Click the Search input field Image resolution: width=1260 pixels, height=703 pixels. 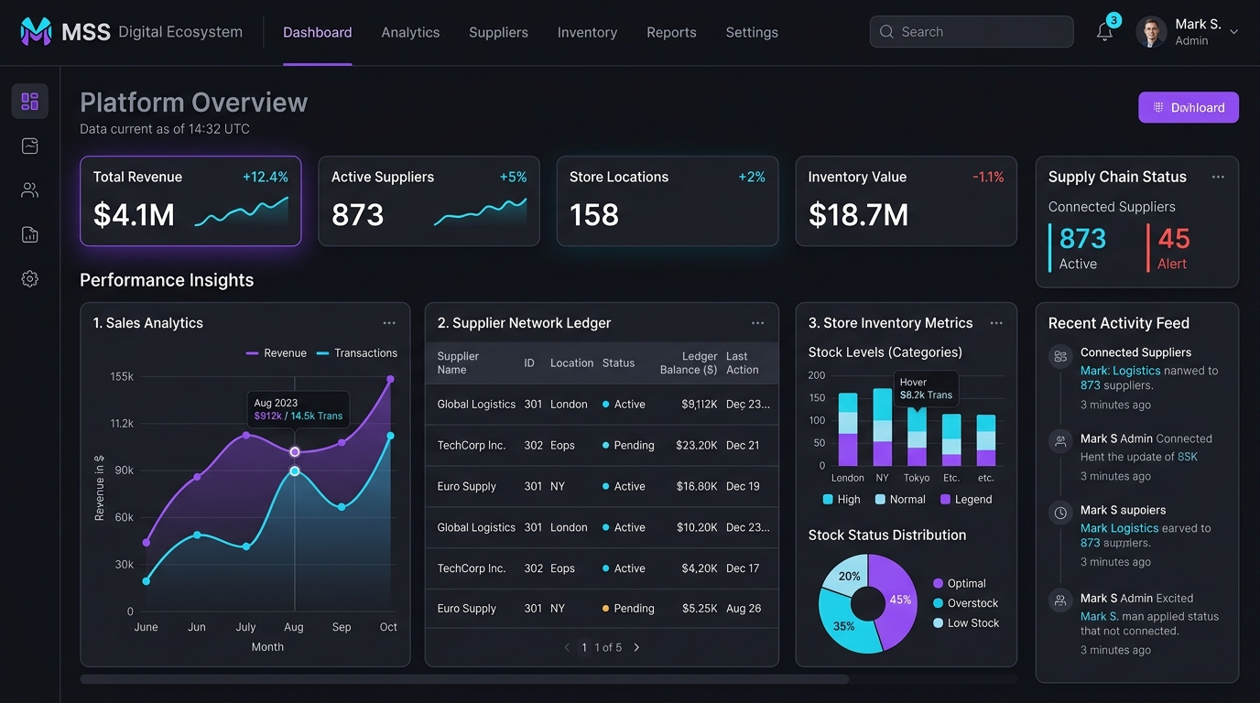tap(972, 32)
